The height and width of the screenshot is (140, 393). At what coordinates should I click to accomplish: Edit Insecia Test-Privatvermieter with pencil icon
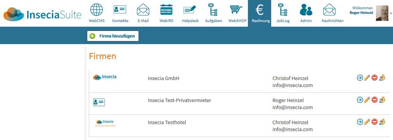(x=367, y=100)
